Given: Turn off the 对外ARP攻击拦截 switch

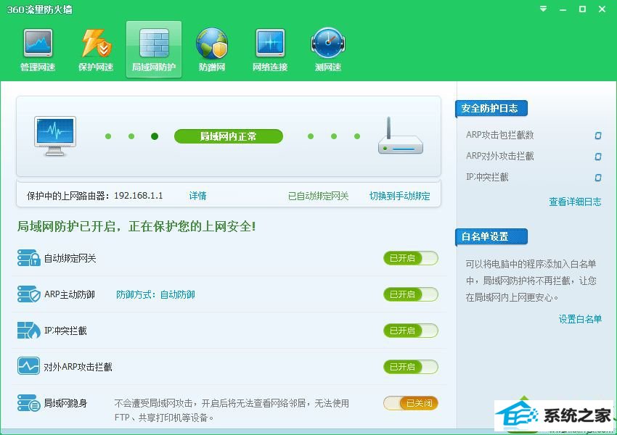Looking at the screenshot, I should [410, 367].
